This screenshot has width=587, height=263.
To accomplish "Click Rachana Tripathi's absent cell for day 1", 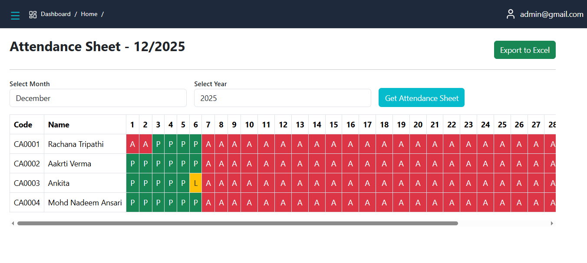I will (x=132, y=144).
